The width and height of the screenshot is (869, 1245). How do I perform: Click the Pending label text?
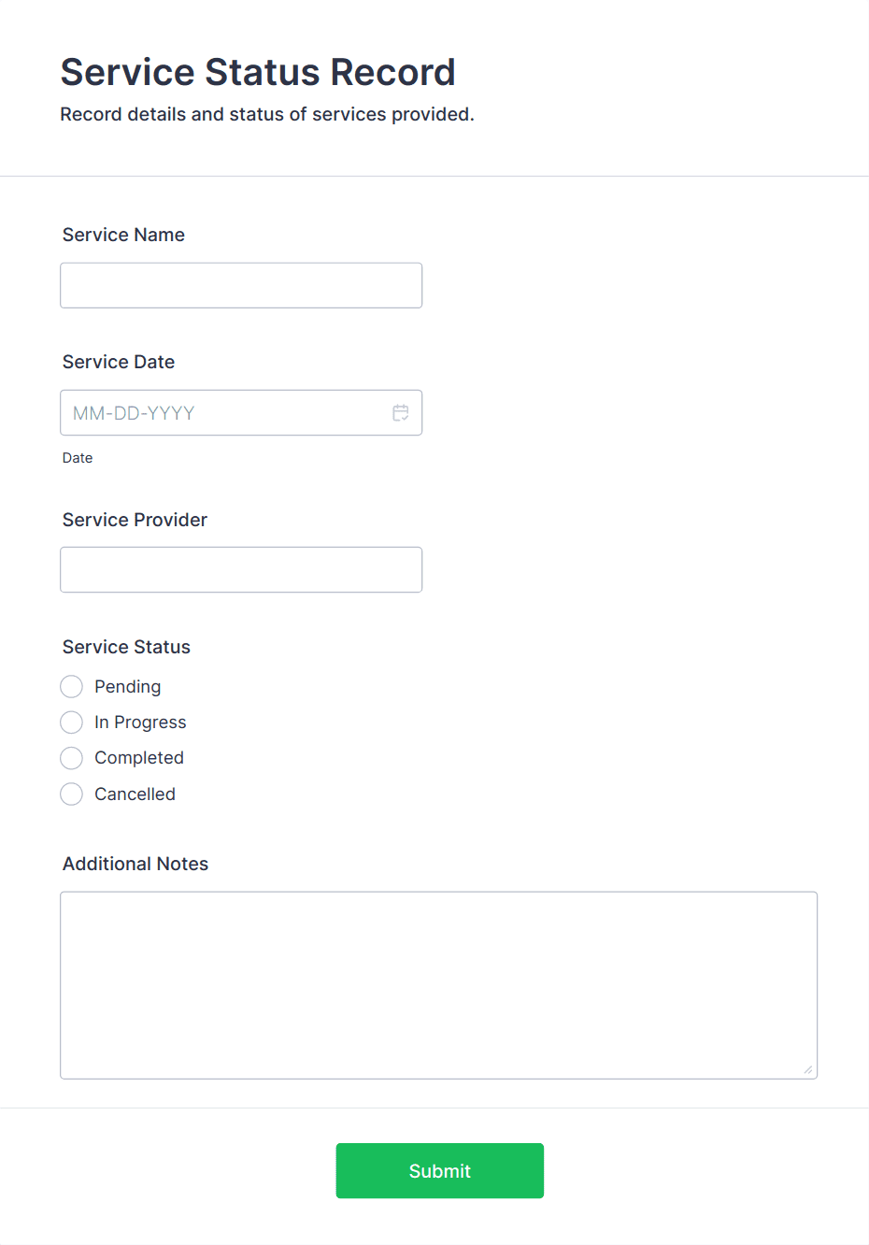tap(126, 686)
